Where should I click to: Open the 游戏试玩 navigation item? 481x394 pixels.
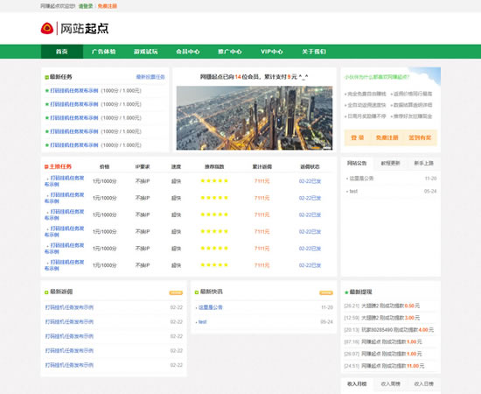pos(146,52)
